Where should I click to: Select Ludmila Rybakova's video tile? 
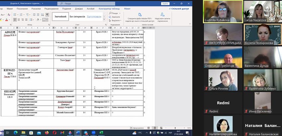(222, 11)
